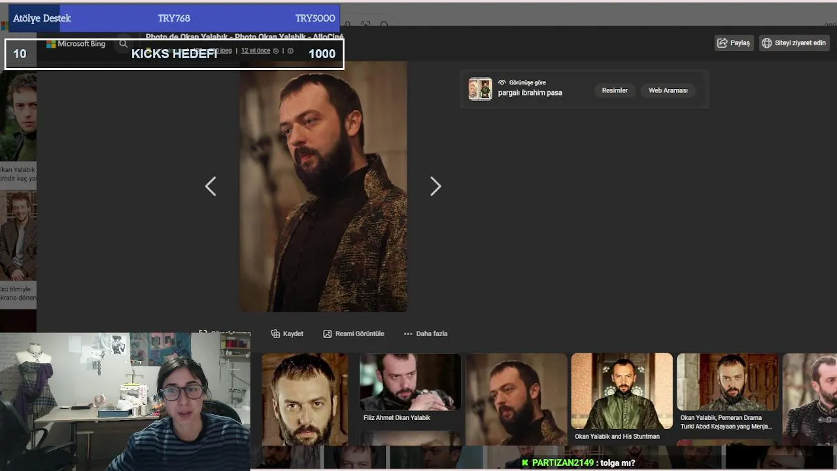Image resolution: width=837 pixels, height=471 pixels.
Task: Open the left sidebar thumbnail of man in green
Action: (x=18, y=116)
